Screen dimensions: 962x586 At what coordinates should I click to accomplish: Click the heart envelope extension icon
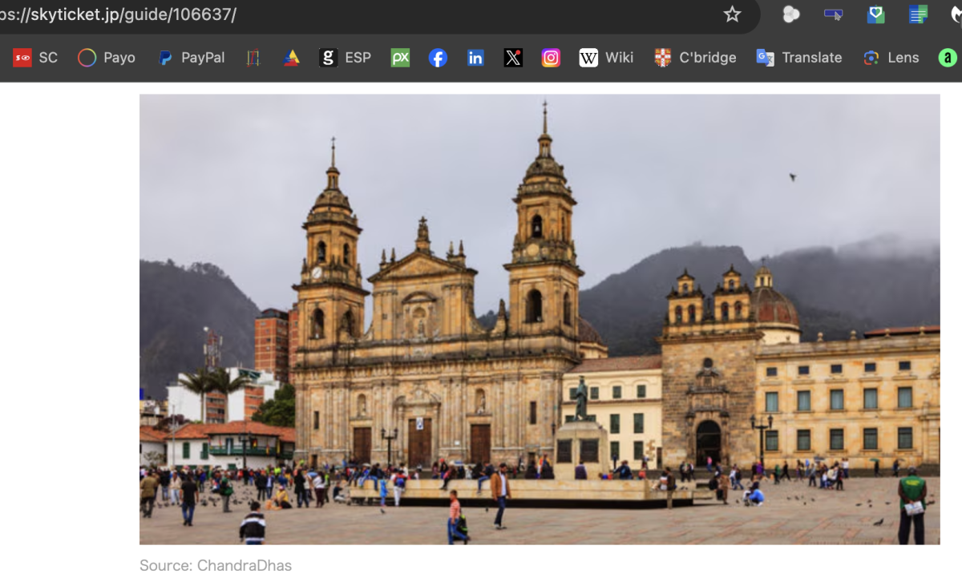pos(876,14)
